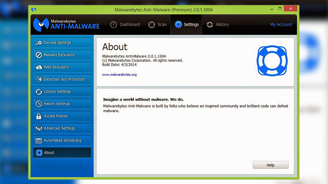Click the About lifebuoy icon in sidebar
This screenshot has height=184, width=328.
[x=39, y=153]
